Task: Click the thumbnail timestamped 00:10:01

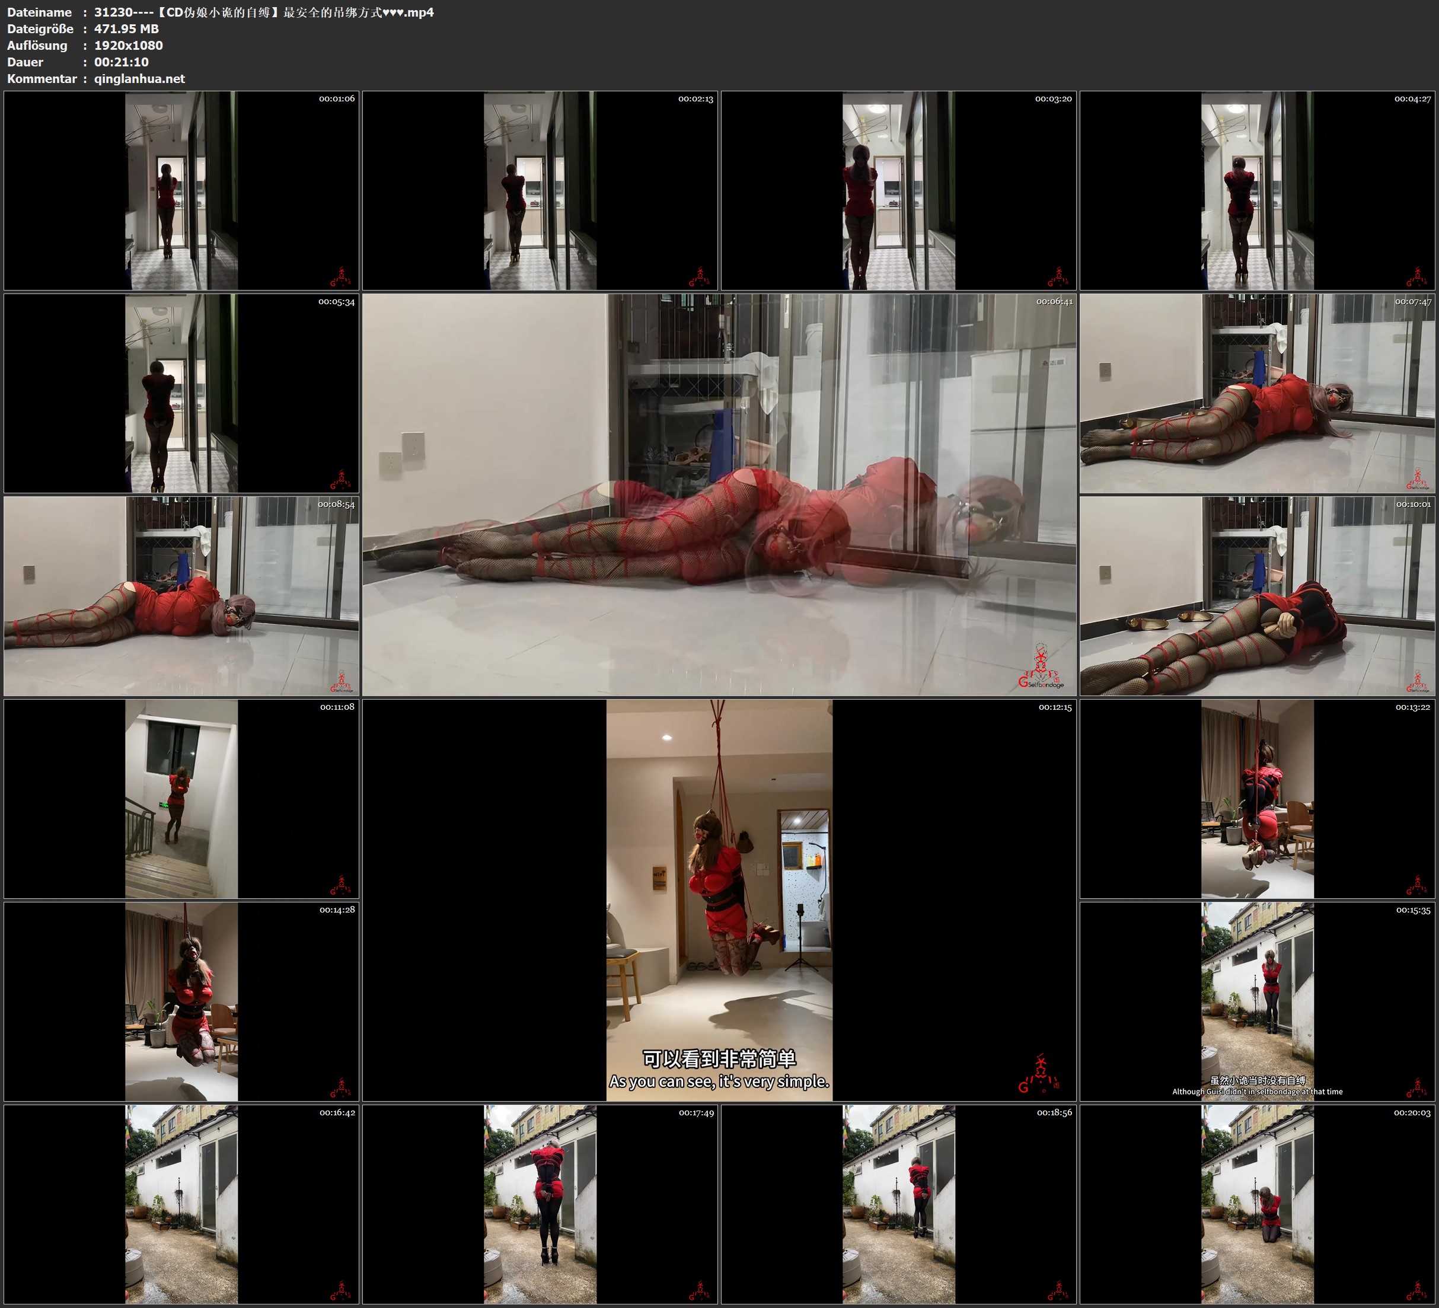Action: pyautogui.click(x=1258, y=595)
